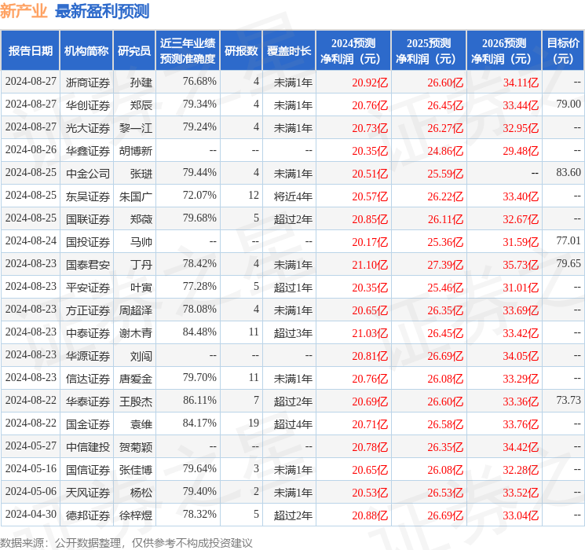This screenshot has height=550, width=585.
Task: Click the 新产业 title text
Action: (24, 11)
